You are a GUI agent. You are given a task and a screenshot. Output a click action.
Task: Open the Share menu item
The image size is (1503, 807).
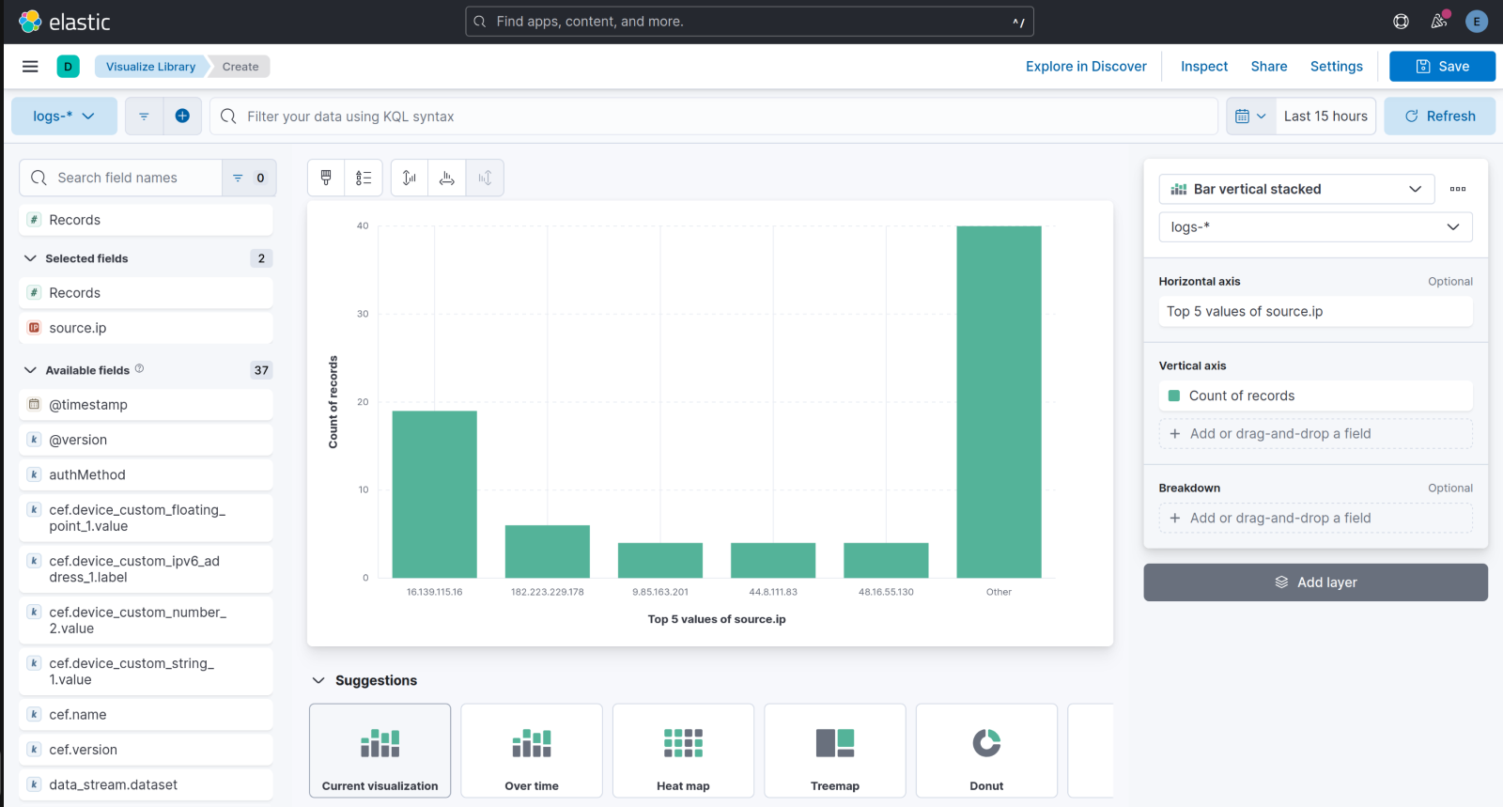1269,67
